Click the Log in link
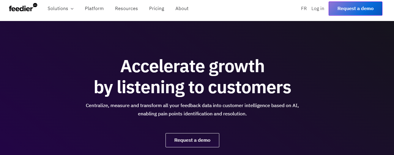Image resolution: width=394 pixels, height=155 pixels. 318,9
